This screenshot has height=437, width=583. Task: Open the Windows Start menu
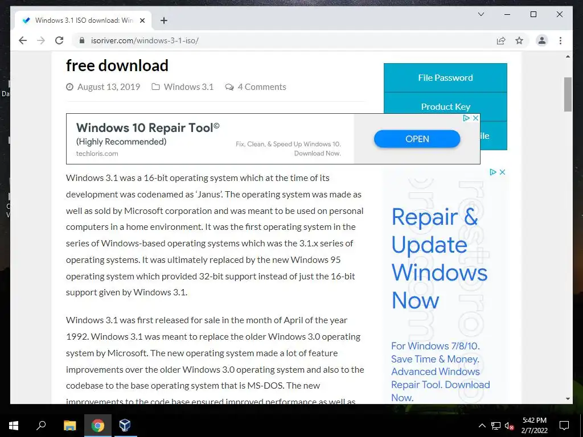click(x=14, y=426)
